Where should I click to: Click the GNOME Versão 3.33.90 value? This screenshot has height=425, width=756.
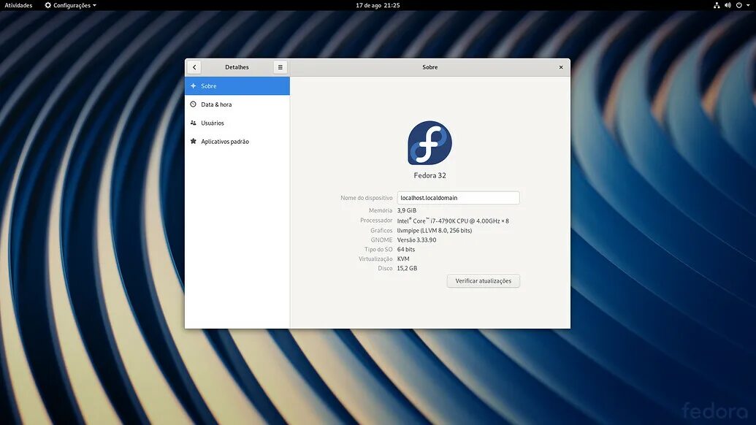[x=416, y=240]
